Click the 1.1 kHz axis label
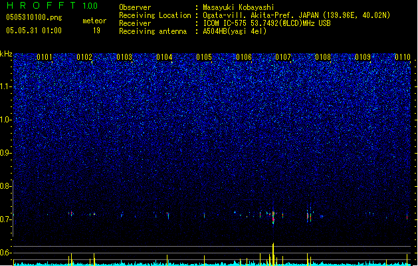Screen dimensions: 418x266 coord(5,86)
